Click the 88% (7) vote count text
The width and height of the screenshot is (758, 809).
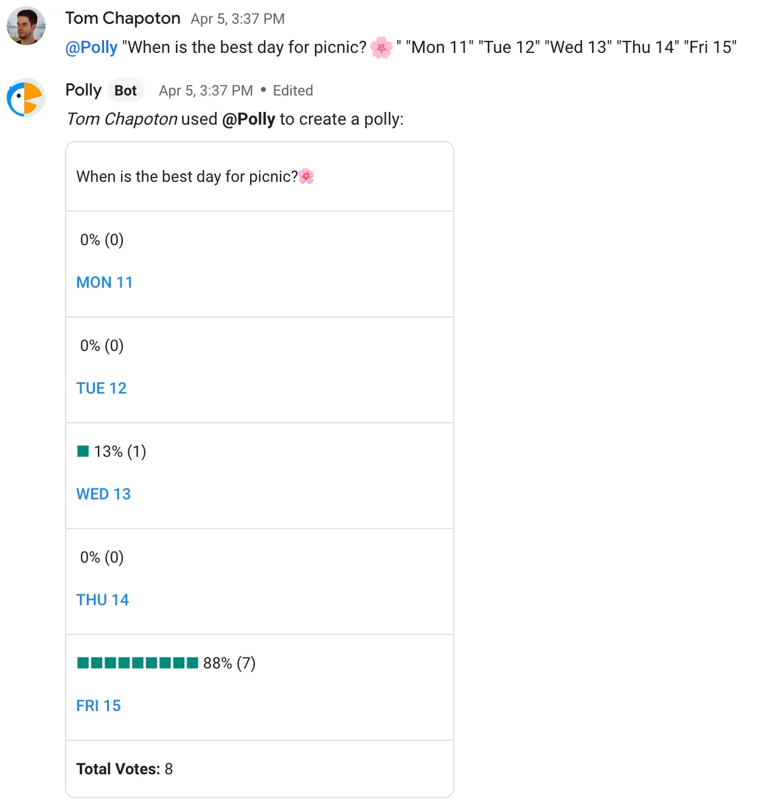point(229,663)
